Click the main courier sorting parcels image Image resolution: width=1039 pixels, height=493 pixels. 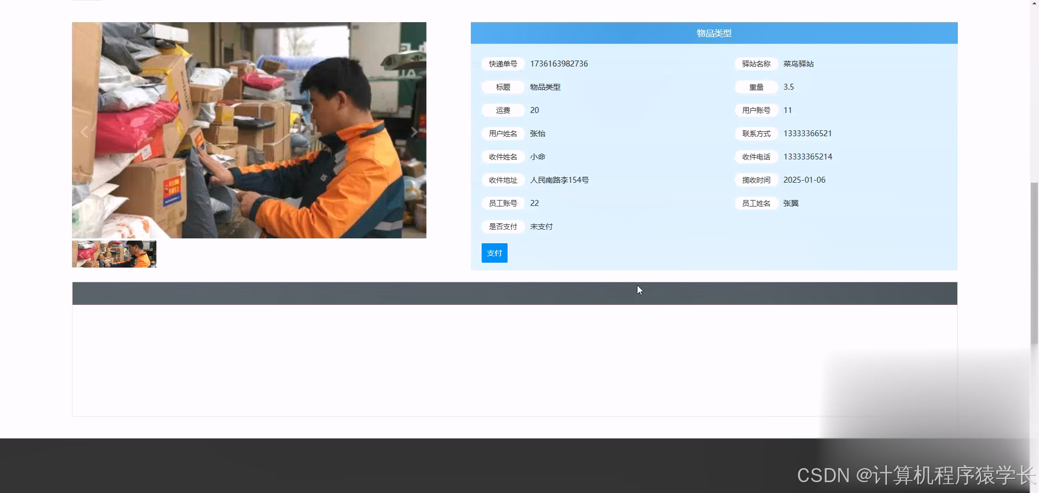[x=249, y=130]
